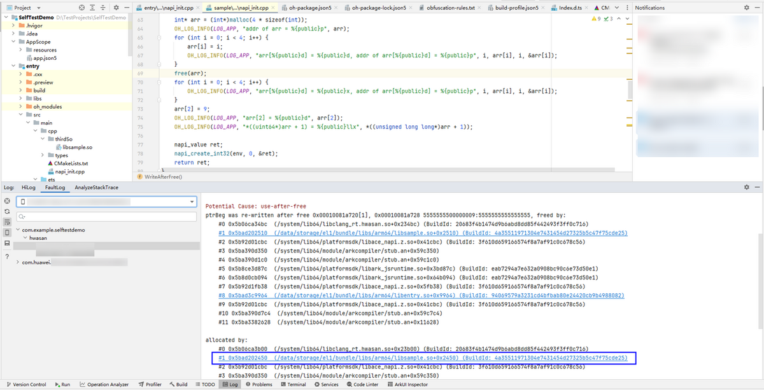The width and height of the screenshot is (764, 390).
Task: Toggle the Log tool window button in bottom bar
Action: 230,384
